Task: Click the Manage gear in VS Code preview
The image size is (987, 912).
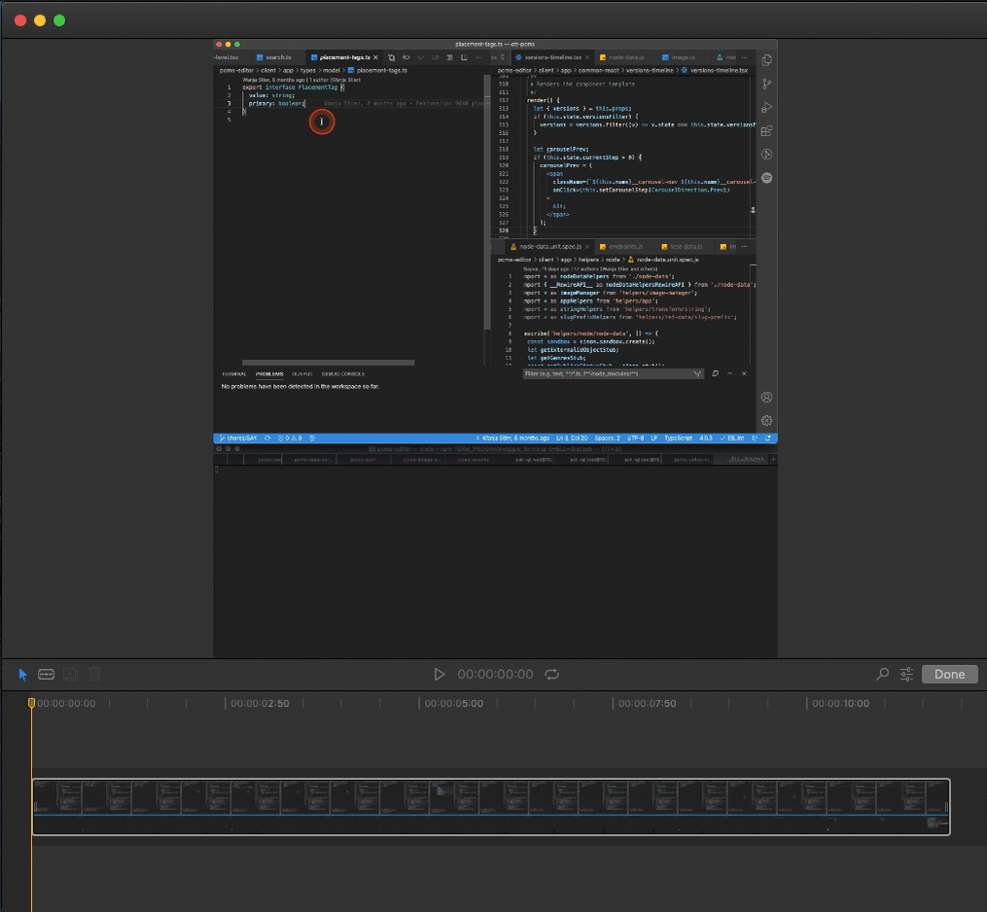Action: click(x=766, y=420)
